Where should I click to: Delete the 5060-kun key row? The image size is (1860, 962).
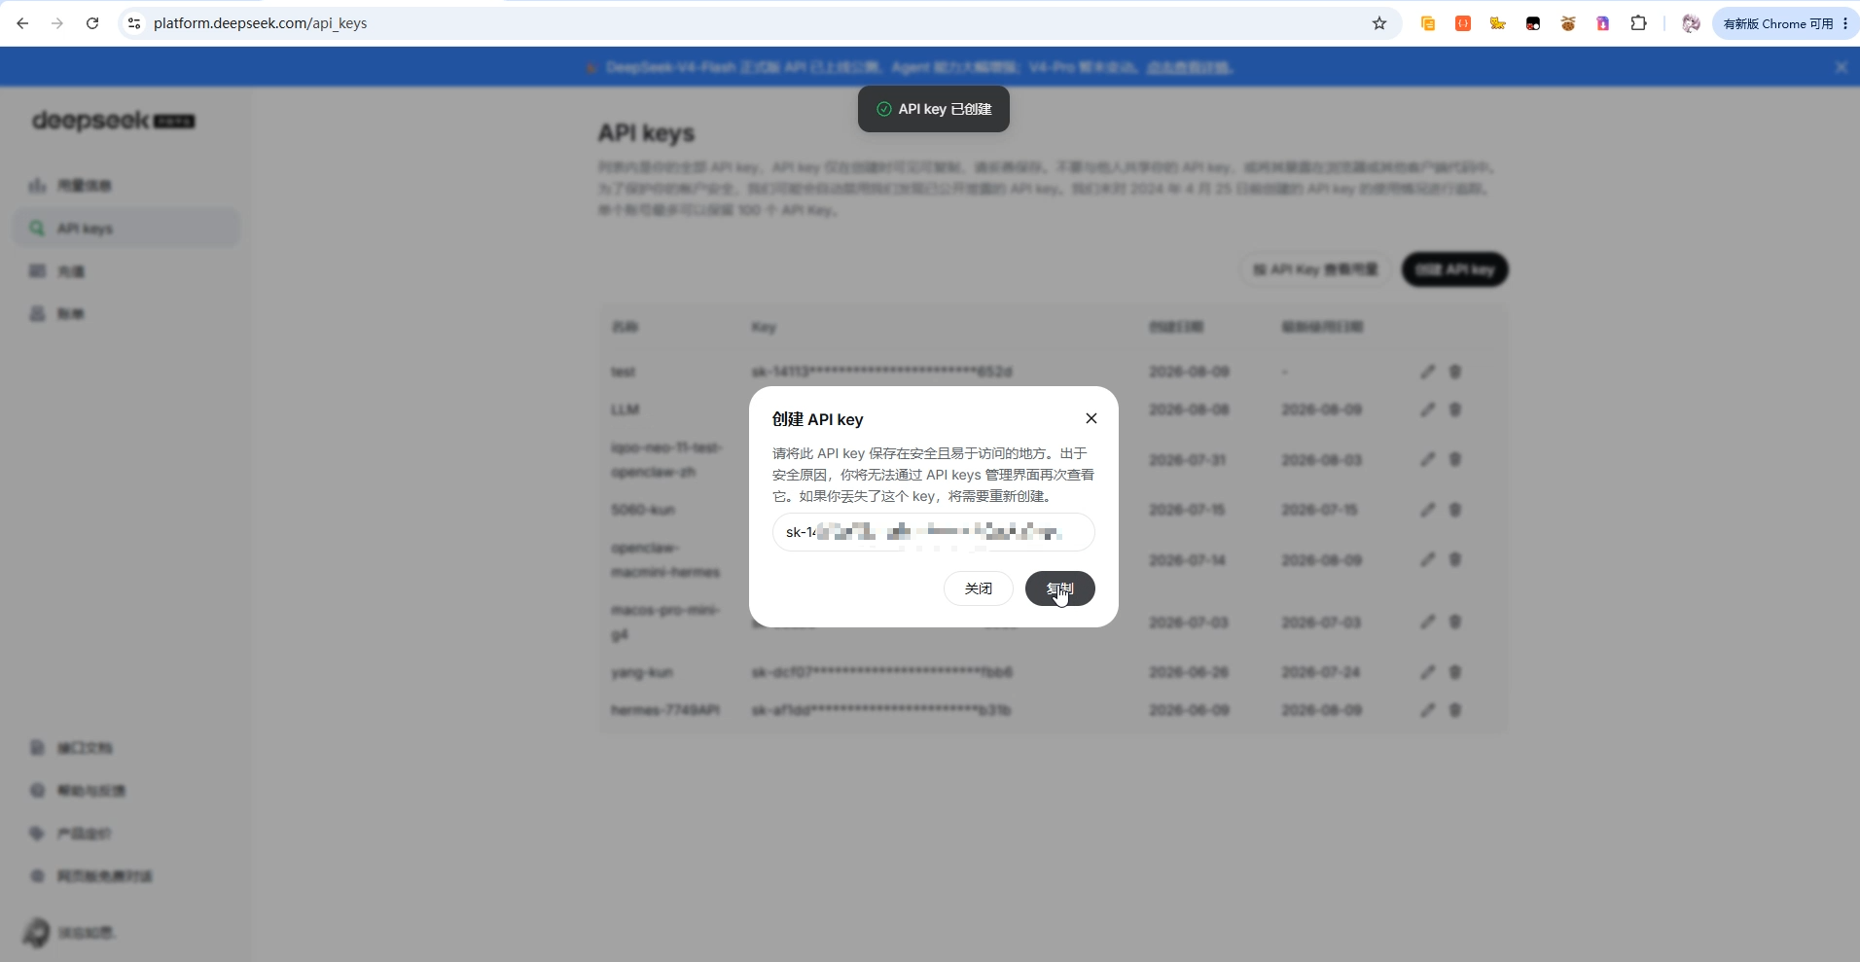click(1455, 510)
